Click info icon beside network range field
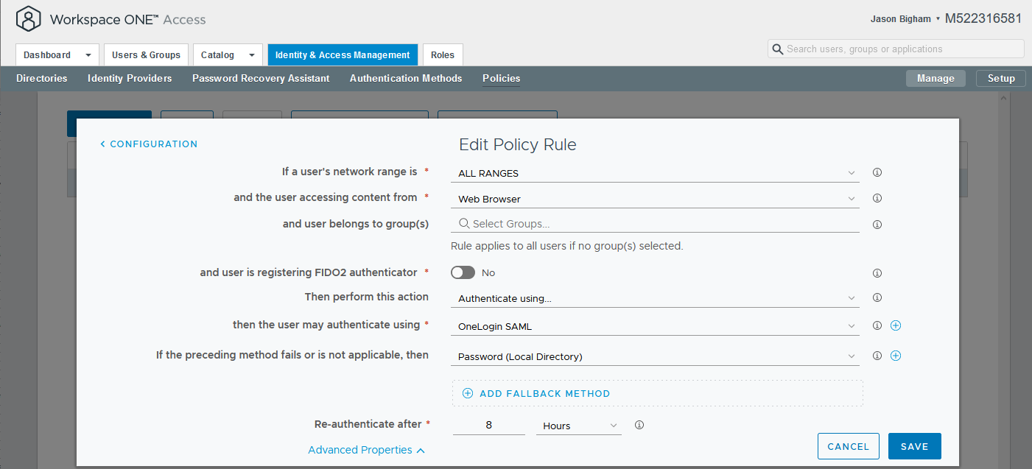The image size is (1032, 469). [877, 173]
